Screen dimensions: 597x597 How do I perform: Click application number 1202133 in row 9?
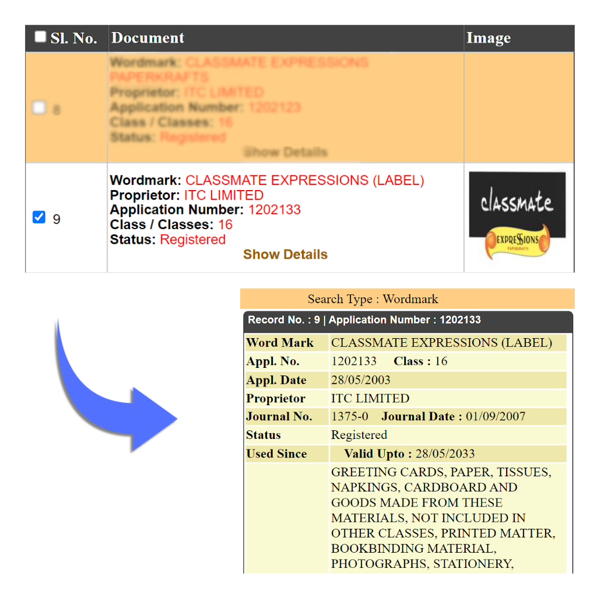[x=274, y=210]
